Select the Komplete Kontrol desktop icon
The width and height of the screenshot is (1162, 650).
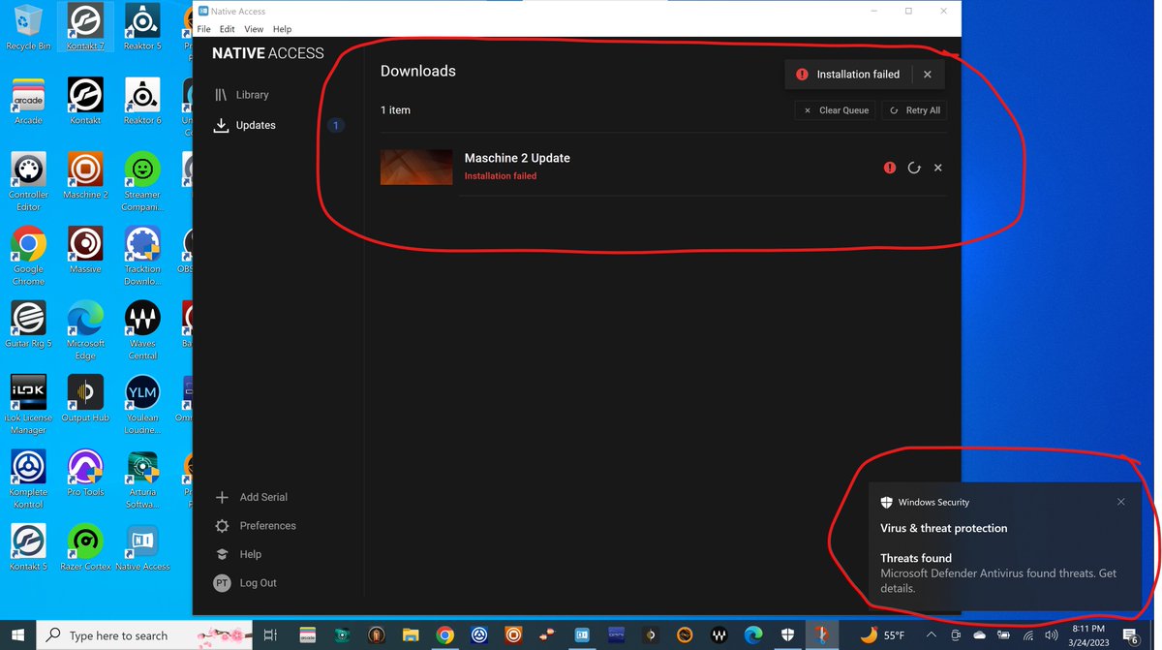tap(28, 480)
